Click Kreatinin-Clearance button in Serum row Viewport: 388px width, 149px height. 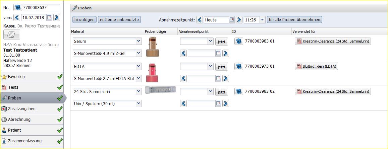pyautogui.click(x=333, y=41)
